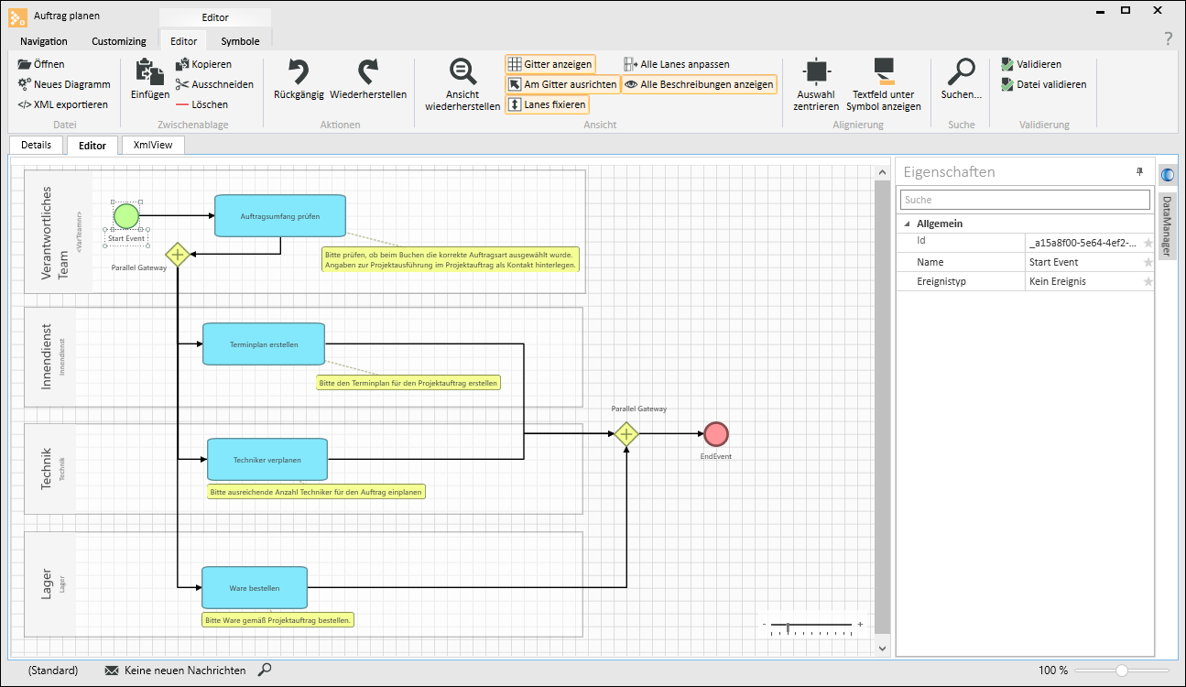Redo action with Wiederherstellen
Viewport: 1186px width, 687px height.
[x=368, y=80]
